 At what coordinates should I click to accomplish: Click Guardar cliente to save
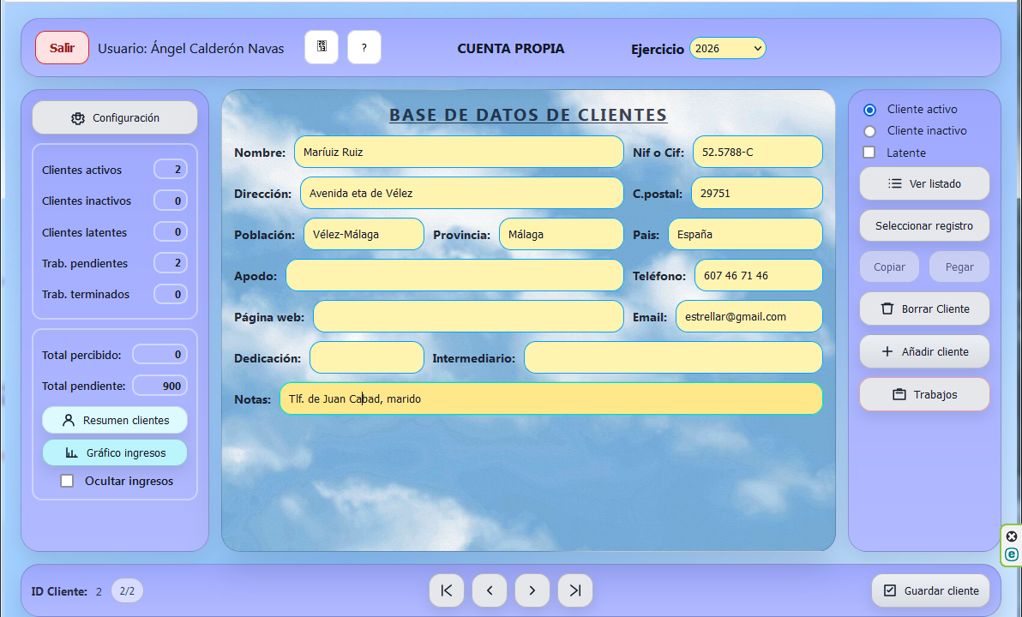click(x=930, y=590)
